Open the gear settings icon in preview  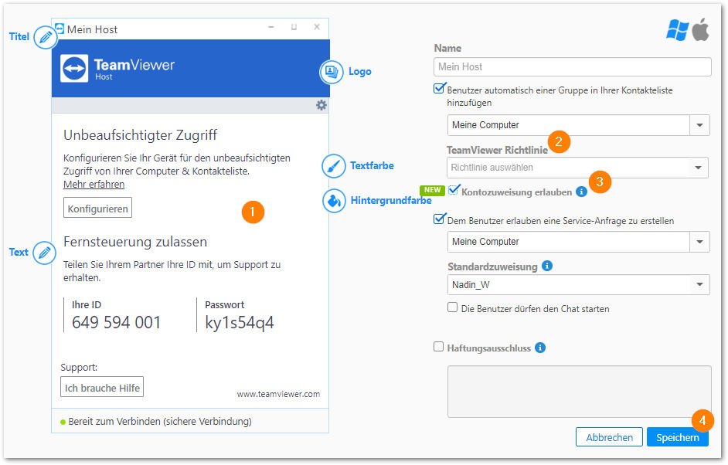[321, 105]
